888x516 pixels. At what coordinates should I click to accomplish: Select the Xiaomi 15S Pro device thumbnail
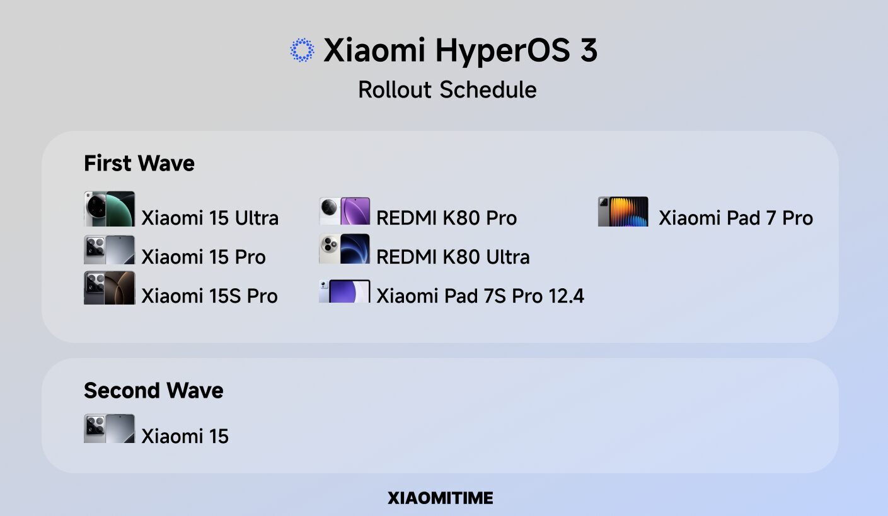pyautogui.click(x=109, y=288)
